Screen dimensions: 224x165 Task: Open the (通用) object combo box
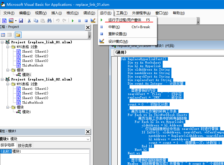tap(169, 53)
